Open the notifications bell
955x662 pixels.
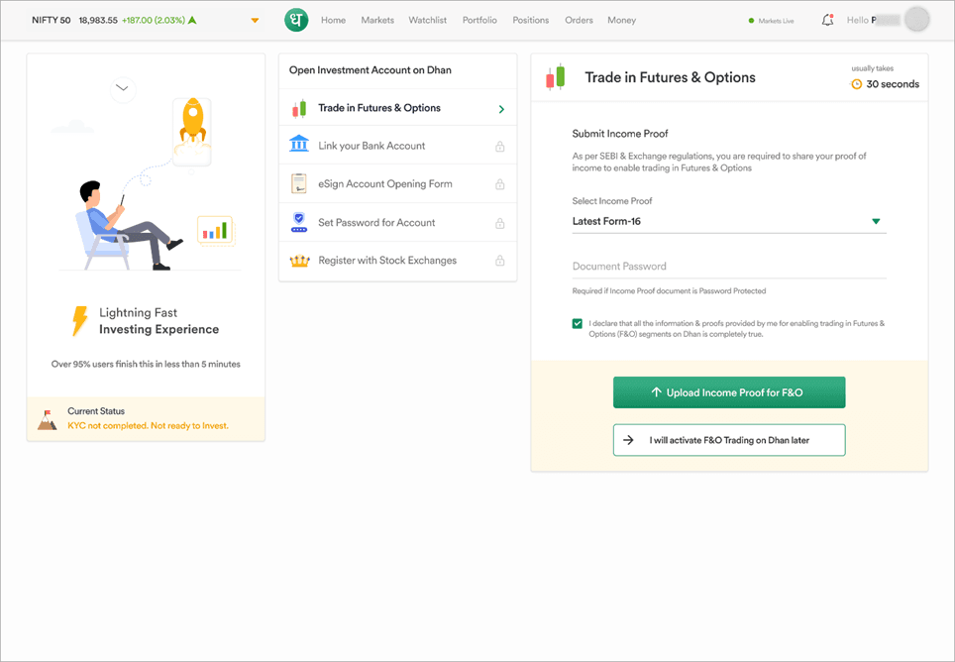click(x=827, y=20)
